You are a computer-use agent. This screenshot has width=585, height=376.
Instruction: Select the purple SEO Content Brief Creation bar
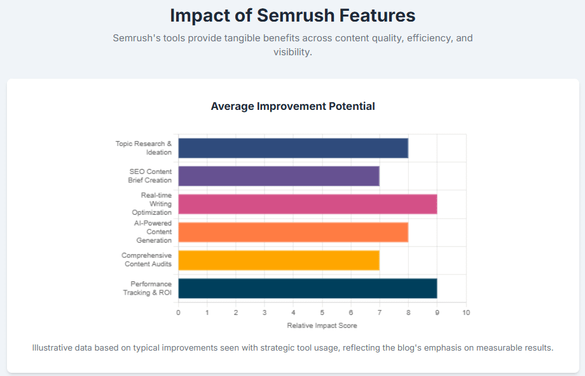pyautogui.click(x=279, y=176)
